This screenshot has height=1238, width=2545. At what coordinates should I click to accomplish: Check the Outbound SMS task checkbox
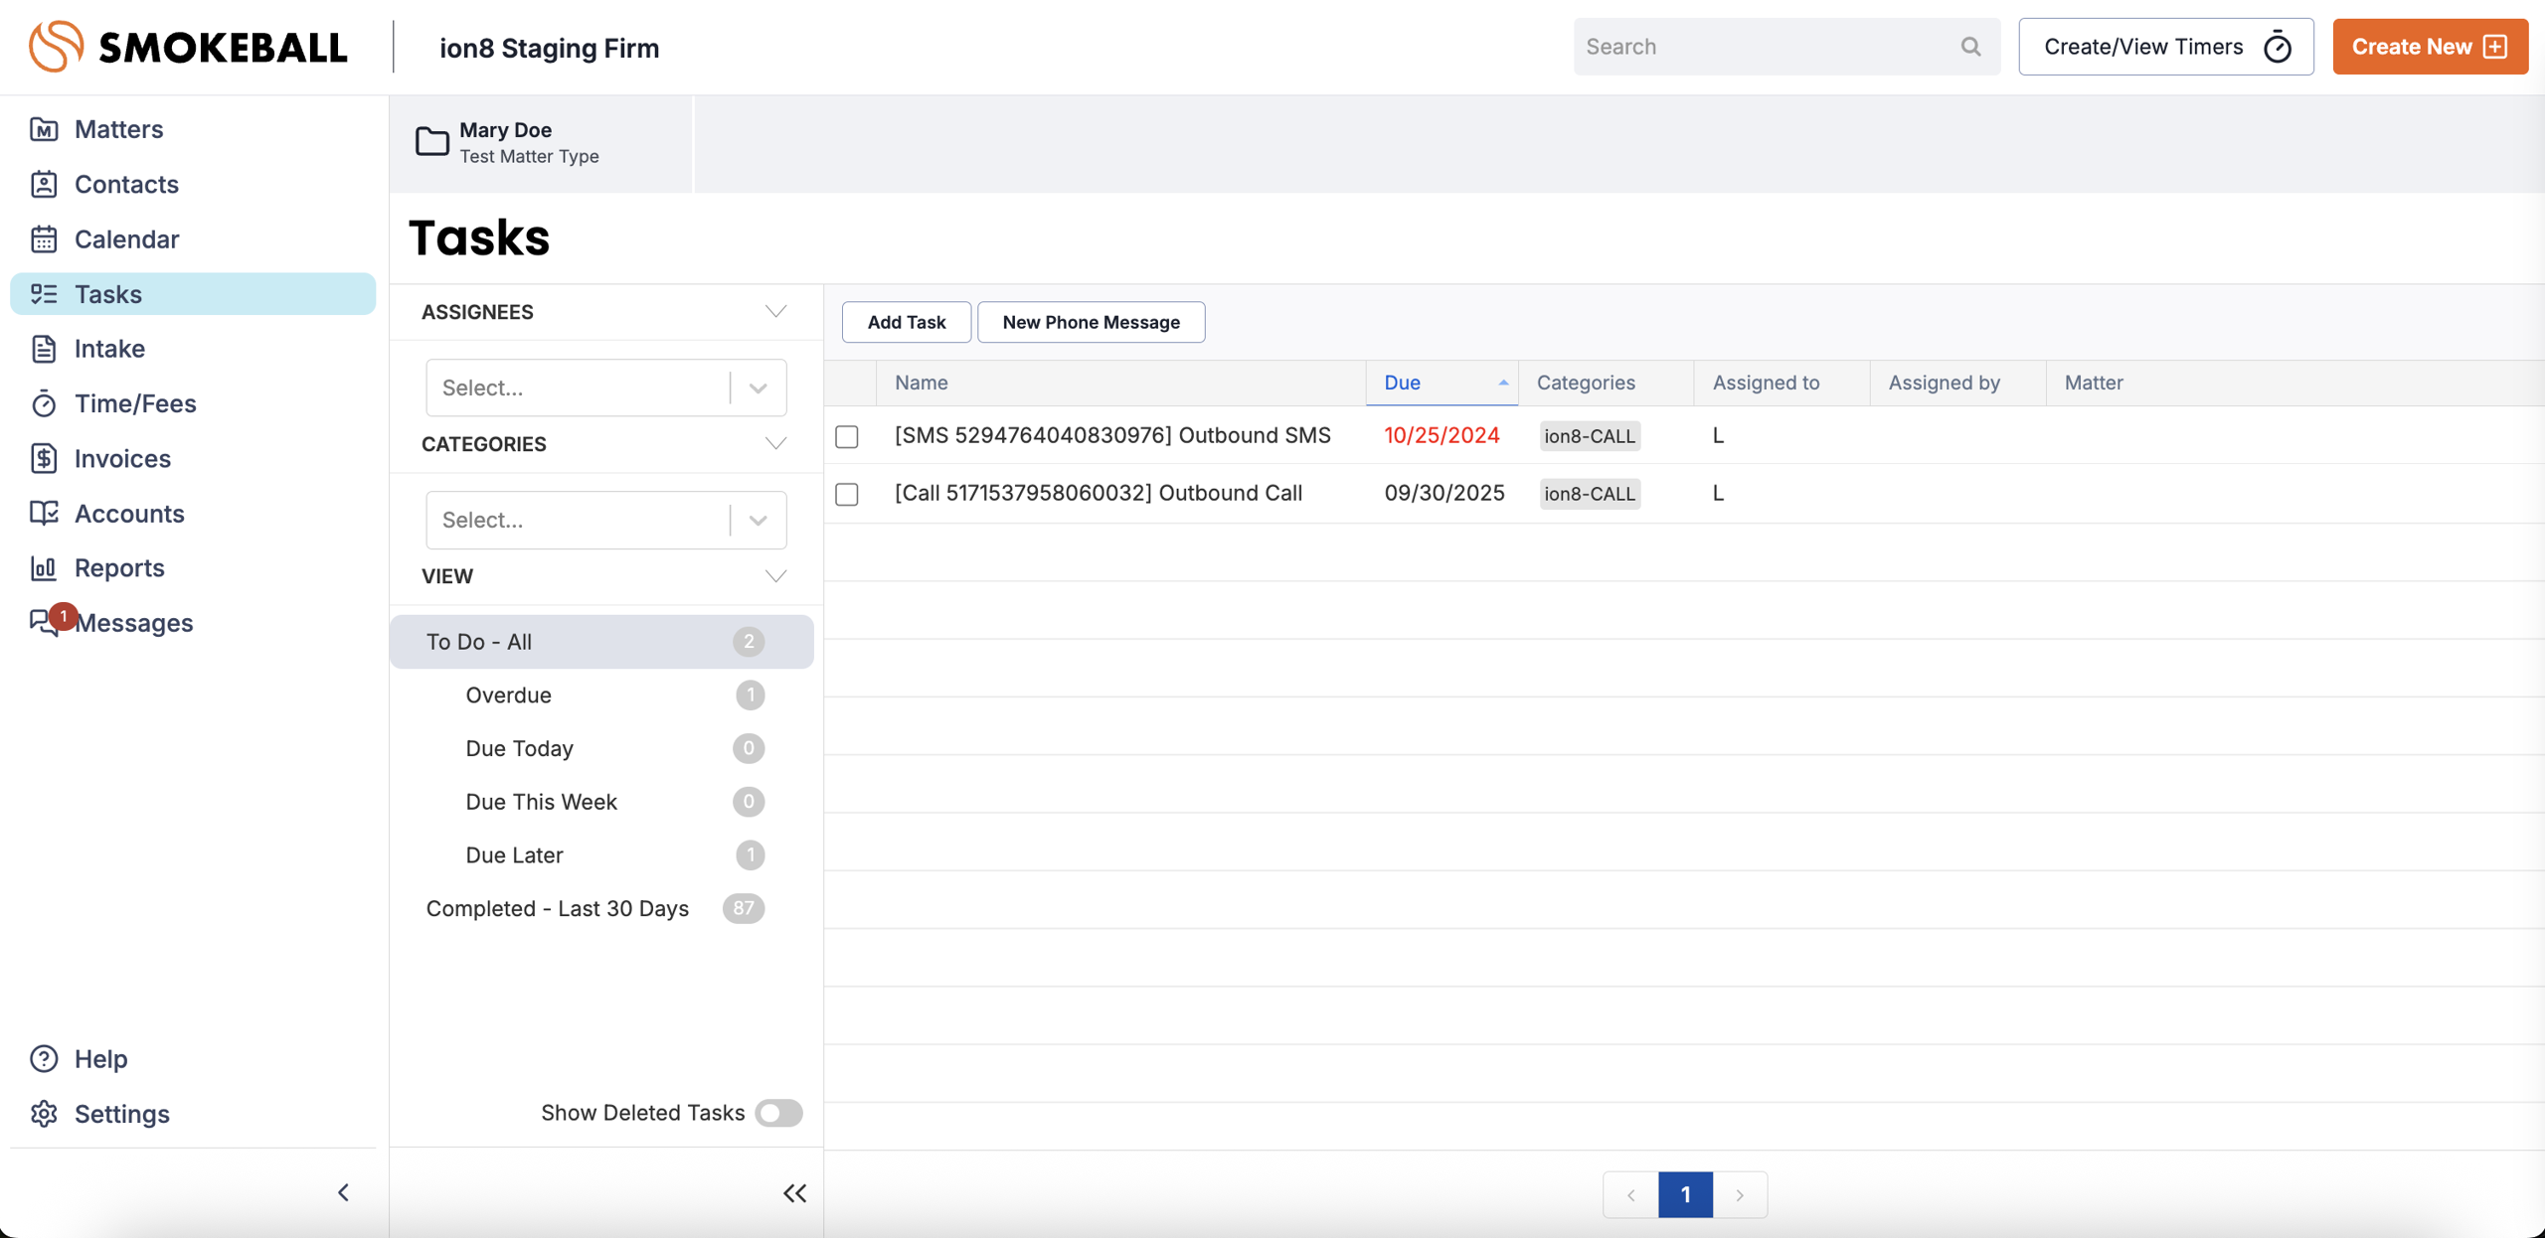847,436
